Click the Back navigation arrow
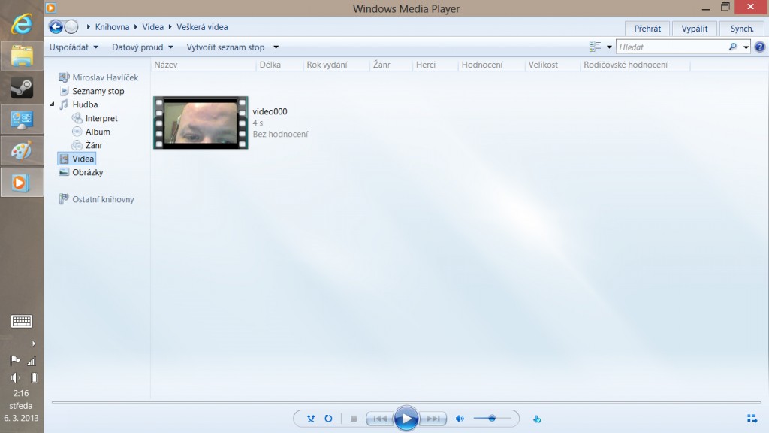 tap(56, 27)
